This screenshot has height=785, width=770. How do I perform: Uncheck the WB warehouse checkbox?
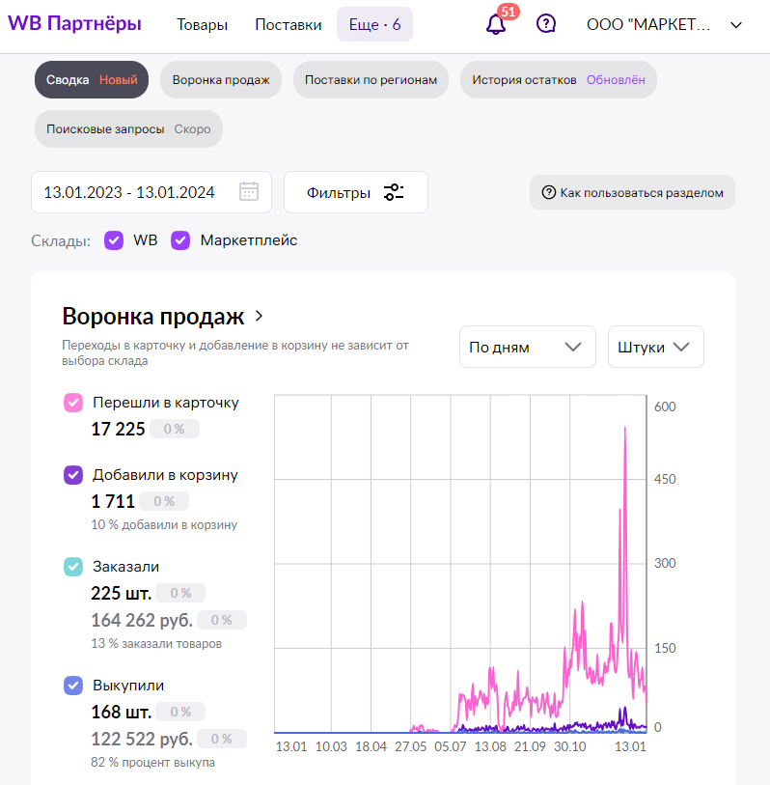114,240
